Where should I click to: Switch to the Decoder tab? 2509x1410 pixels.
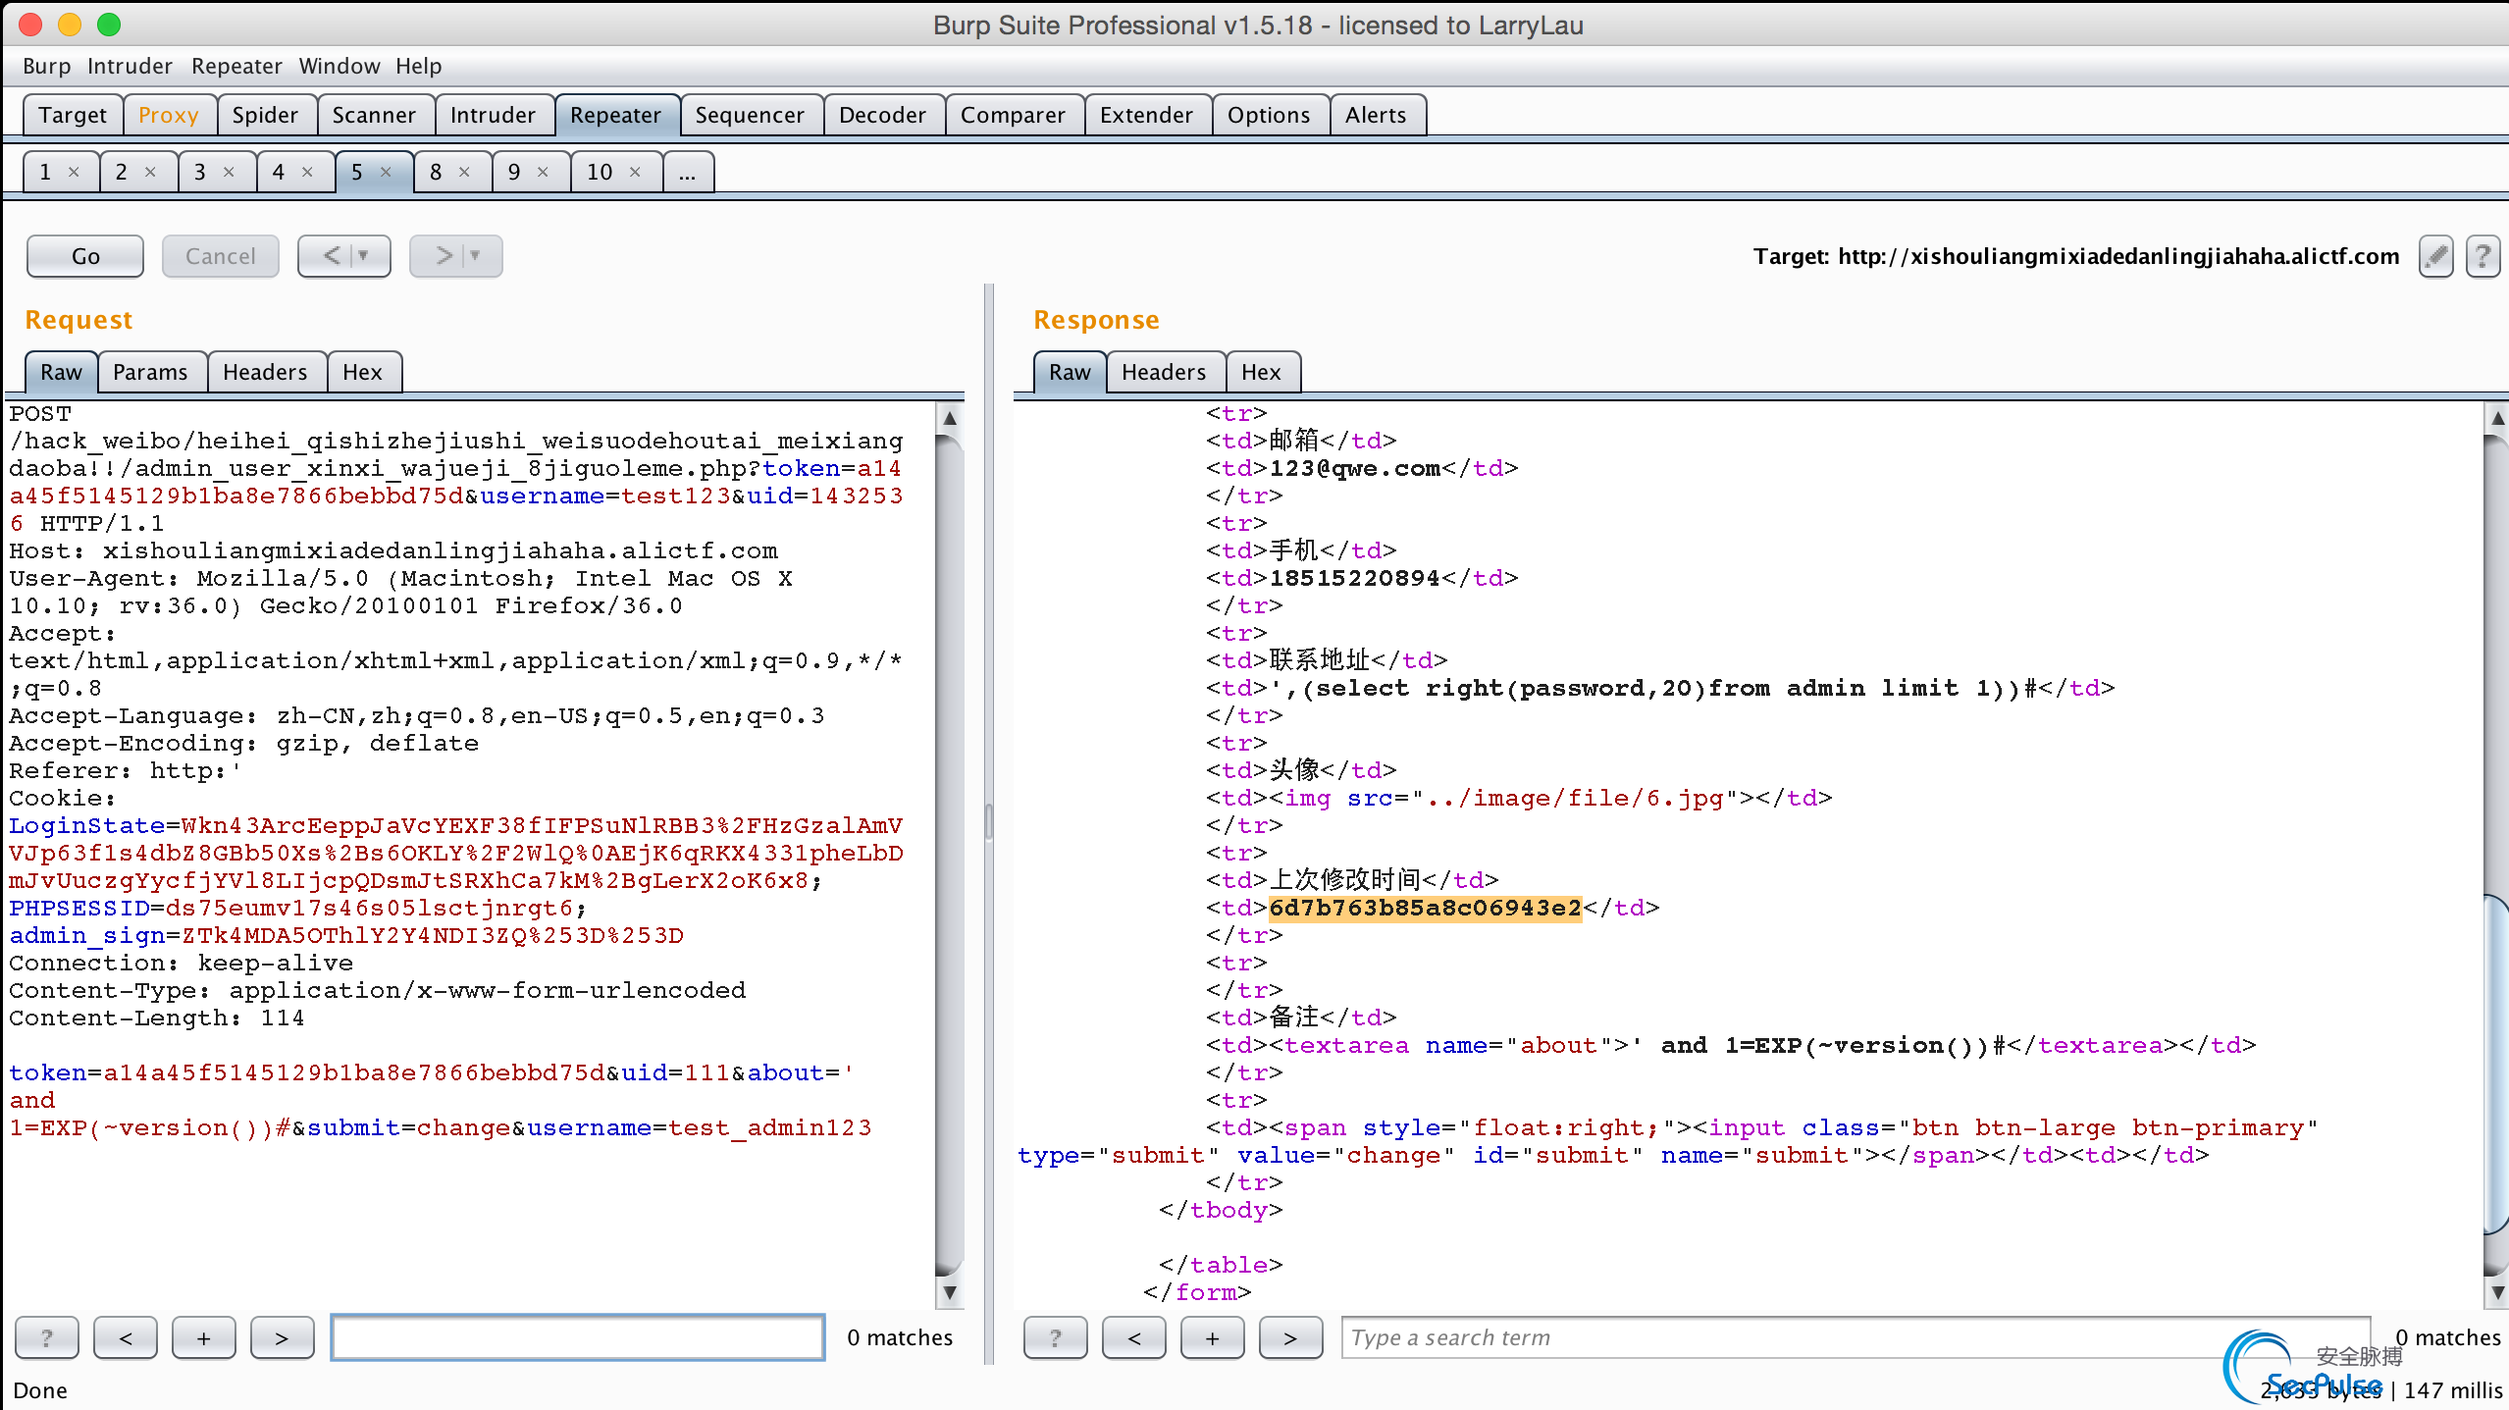pyautogui.click(x=882, y=115)
